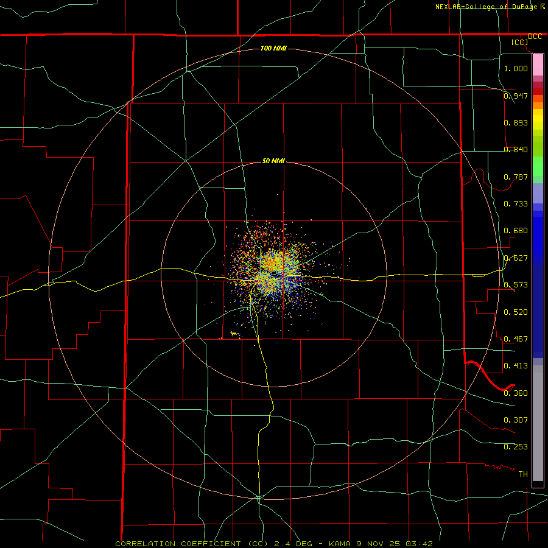Click the 100 NMI range ring label
The height and width of the screenshot is (548, 548).
point(273,48)
